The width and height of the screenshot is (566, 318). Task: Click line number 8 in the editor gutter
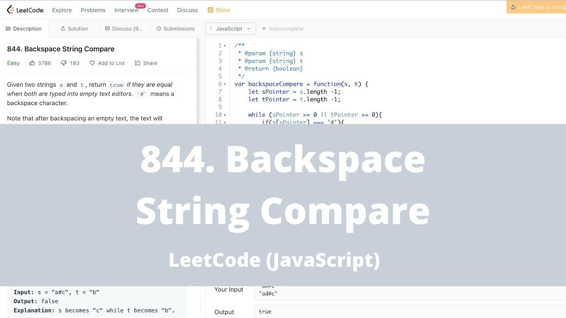[x=220, y=99]
